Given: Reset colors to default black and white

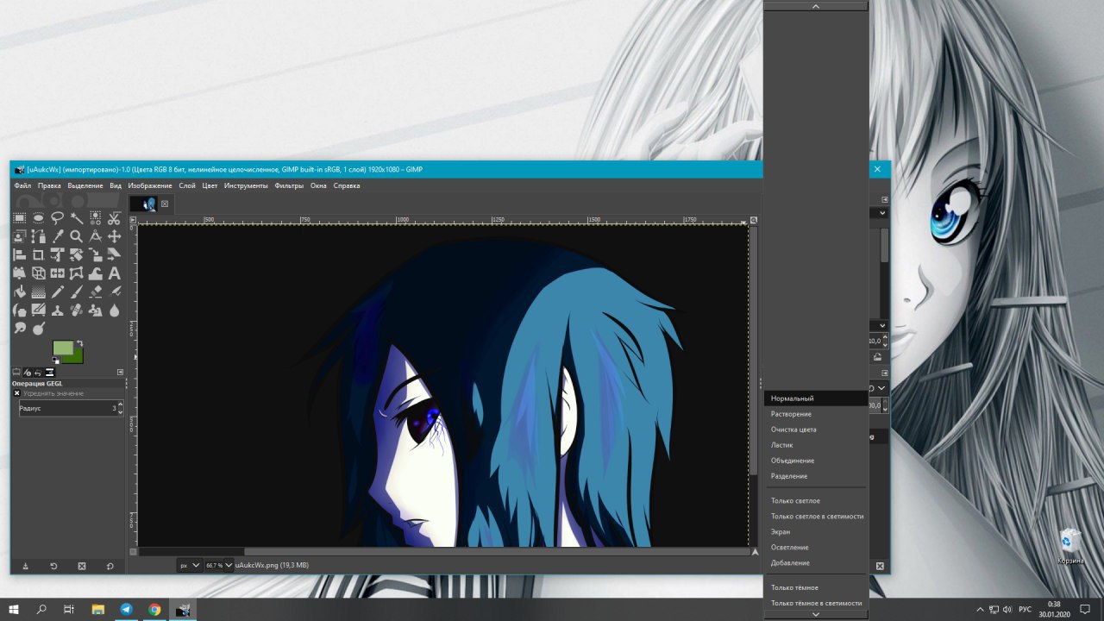Looking at the screenshot, I should pyautogui.click(x=55, y=361).
